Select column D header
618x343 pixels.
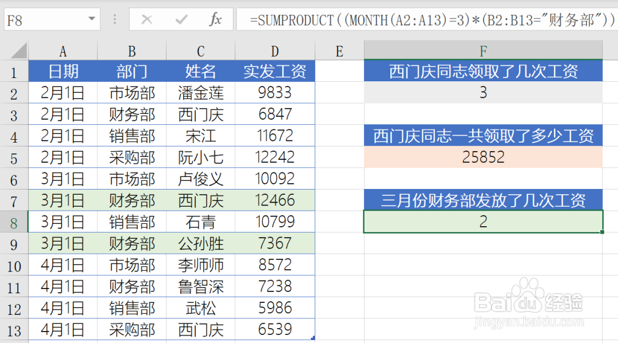tap(275, 52)
